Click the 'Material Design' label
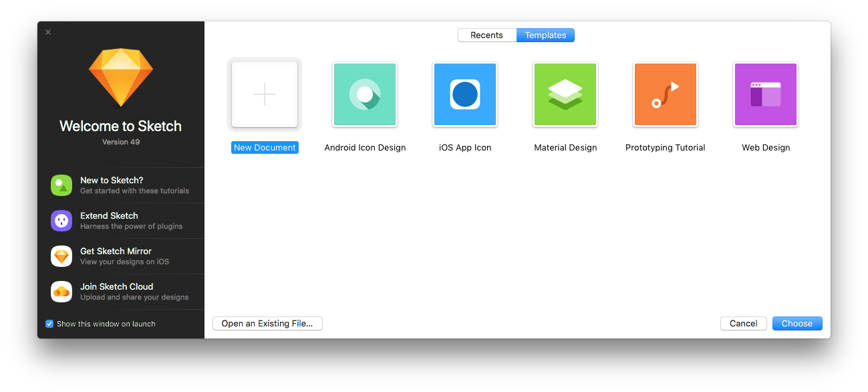The height and width of the screenshot is (392, 868). click(x=565, y=148)
